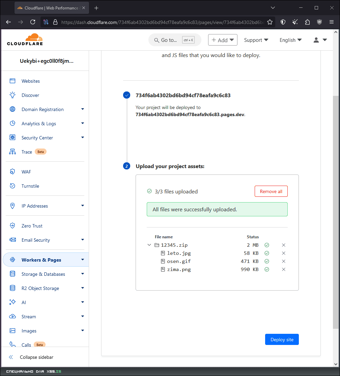Click the IP Addresses pin icon
Image resolution: width=340 pixels, height=376 pixels.
tap(12, 206)
